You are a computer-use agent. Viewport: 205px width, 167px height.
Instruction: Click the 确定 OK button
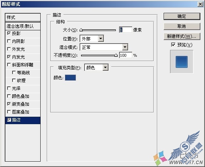[182, 16]
